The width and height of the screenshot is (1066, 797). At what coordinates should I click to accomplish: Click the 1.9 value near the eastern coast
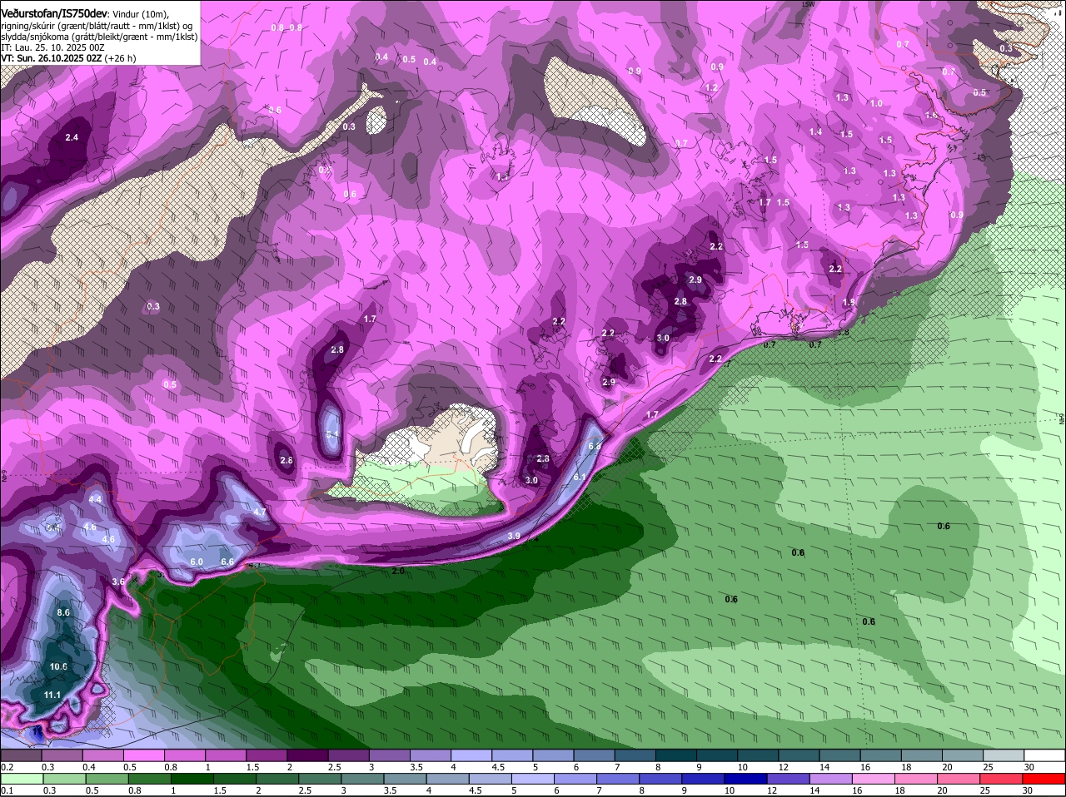pos(849,303)
